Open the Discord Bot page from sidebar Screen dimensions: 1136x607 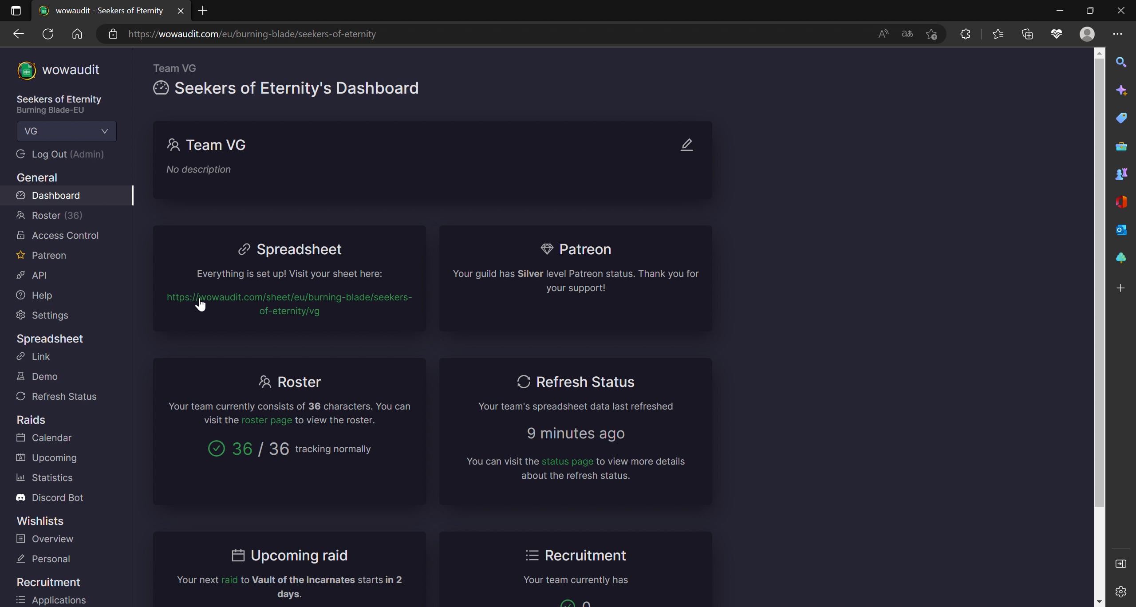[57, 497]
